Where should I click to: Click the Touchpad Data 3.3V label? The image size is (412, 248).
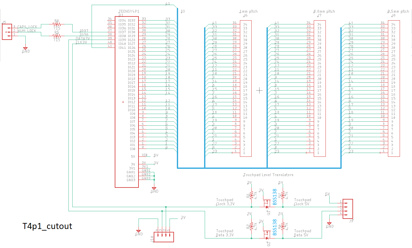point(225,233)
